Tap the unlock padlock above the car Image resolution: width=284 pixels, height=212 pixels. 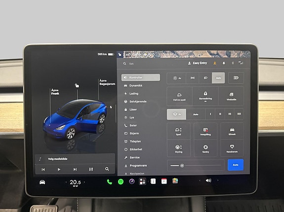[x=77, y=85]
